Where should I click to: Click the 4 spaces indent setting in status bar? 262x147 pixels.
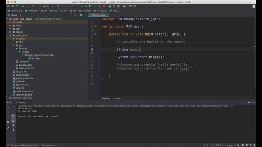click(230, 145)
